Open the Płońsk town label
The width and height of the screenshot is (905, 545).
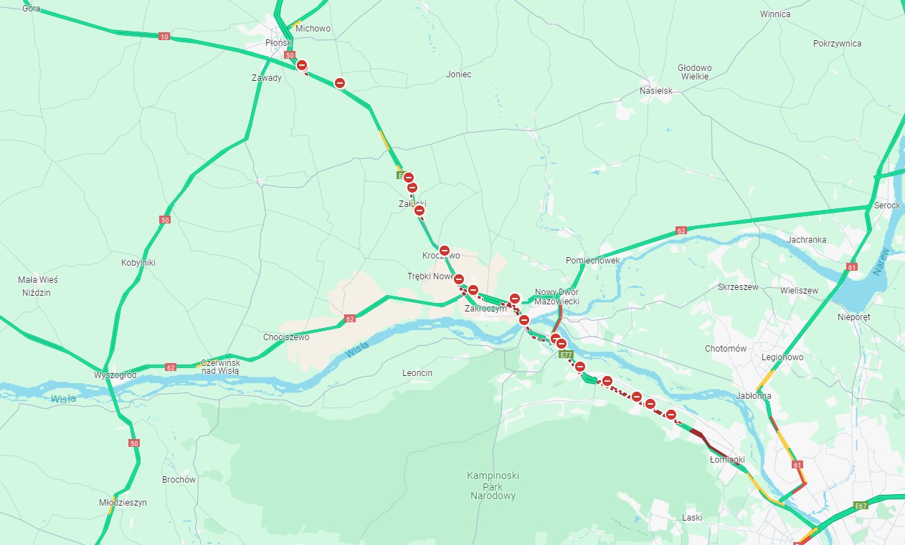278,43
